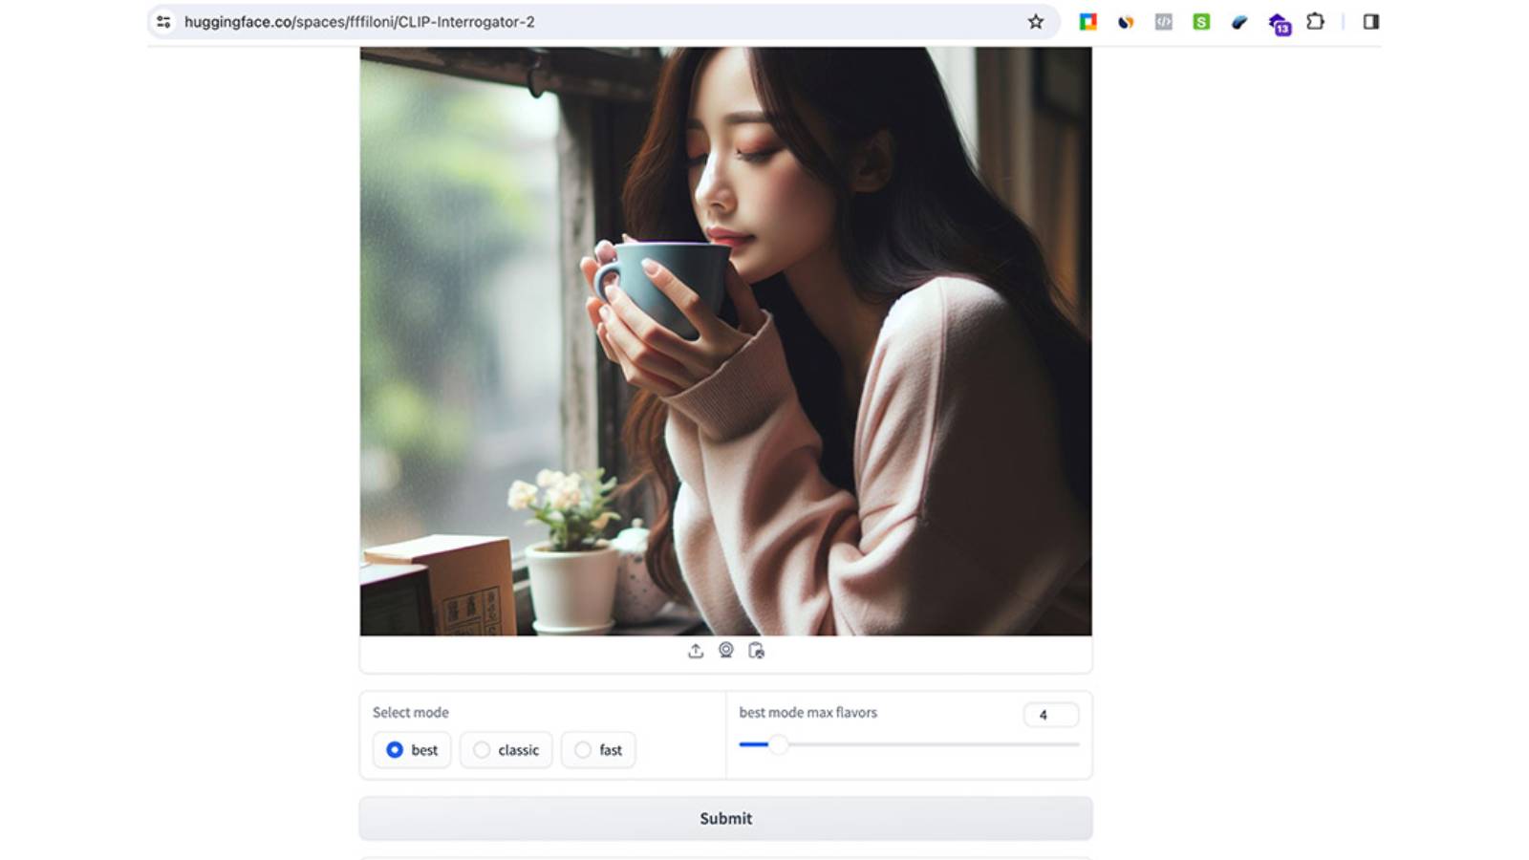Viewport: 1529px width, 860px height.
Task: Capture a photo with the webcam icon
Action: pos(724,651)
